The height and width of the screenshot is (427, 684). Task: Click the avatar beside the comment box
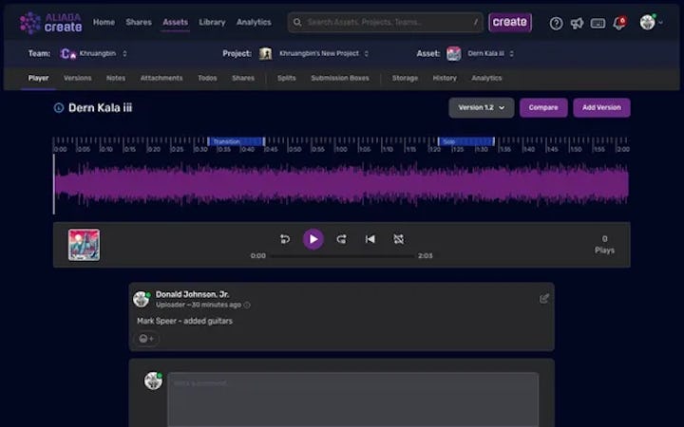[153, 381]
